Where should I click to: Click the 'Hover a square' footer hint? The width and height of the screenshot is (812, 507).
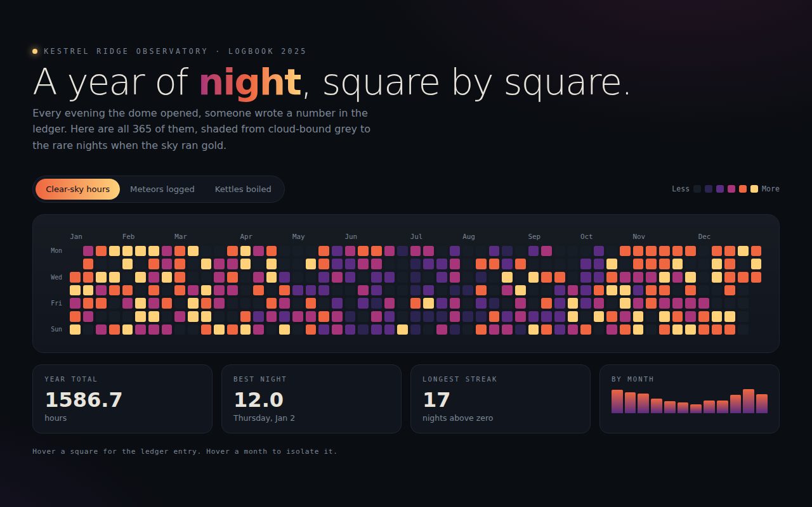click(x=185, y=452)
